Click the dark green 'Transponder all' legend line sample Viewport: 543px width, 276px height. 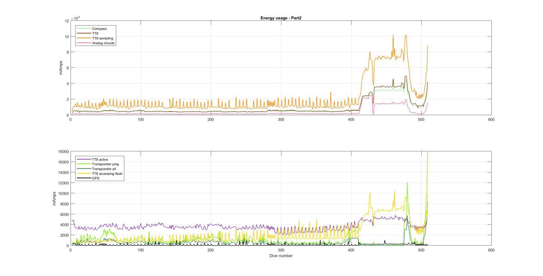84,168
